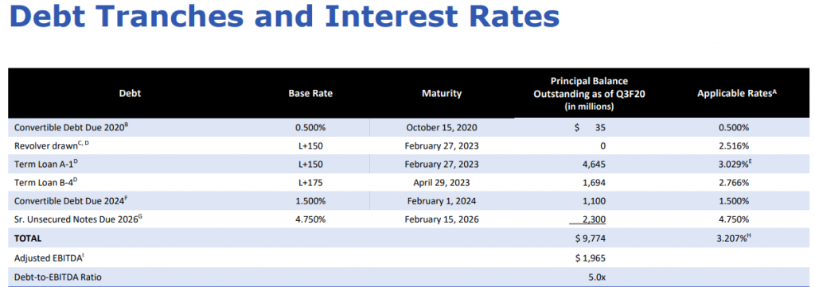Click the 'Debt-to-EBITDA Ratio' label
Image resolution: width=815 pixels, height=287 pixels.
click(57, 277)
